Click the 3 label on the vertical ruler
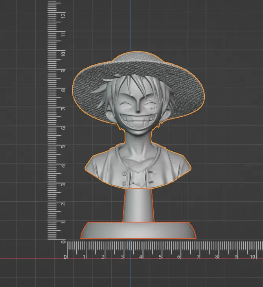Image resolution: width=263 pixels, height=287 pixels. pyautogui.click(x=63, y=184)
